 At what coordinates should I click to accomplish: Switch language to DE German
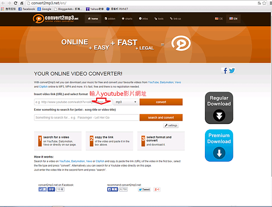pyautogui.click(x=219, y=19)
